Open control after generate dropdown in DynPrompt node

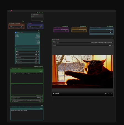tap(27, 97)
